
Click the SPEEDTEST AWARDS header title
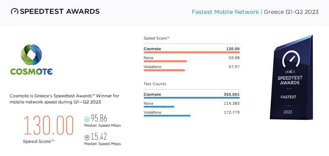(x=60, y=11)
